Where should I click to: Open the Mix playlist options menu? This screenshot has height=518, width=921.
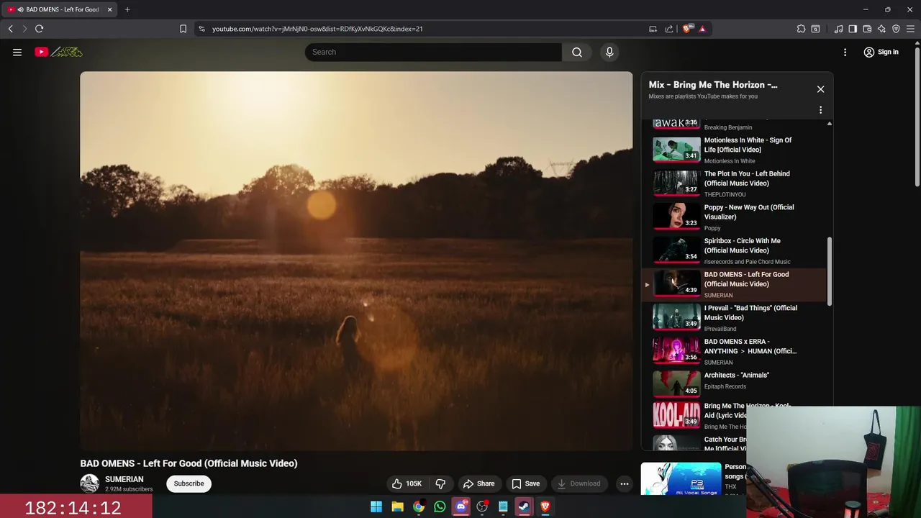coord(820,110)
